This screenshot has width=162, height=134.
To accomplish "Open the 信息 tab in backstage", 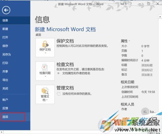I will (x=15, y=20).
